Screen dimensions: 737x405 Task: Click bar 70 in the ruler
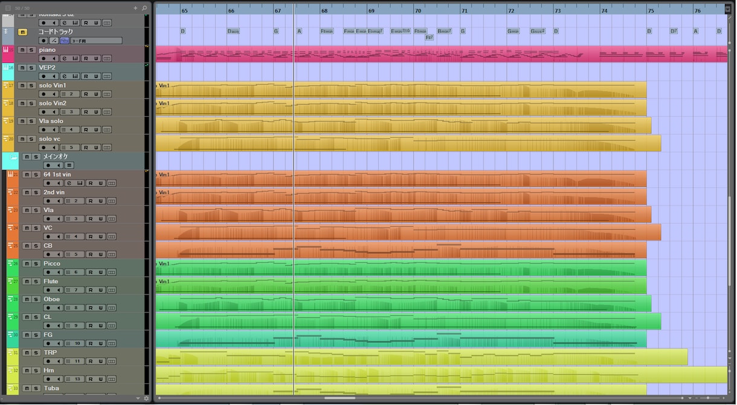point(418,10)
